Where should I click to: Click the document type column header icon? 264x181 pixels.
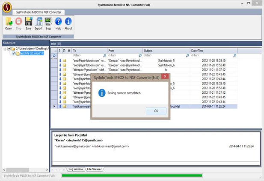tap(64, 51)
